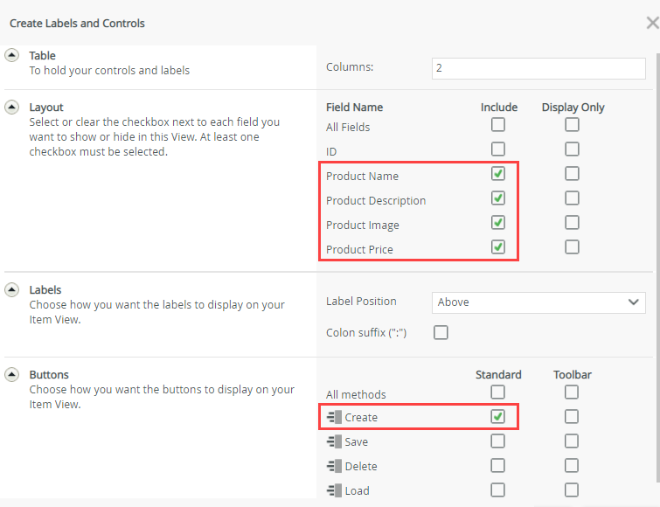Check Include for All Fields

498,125
